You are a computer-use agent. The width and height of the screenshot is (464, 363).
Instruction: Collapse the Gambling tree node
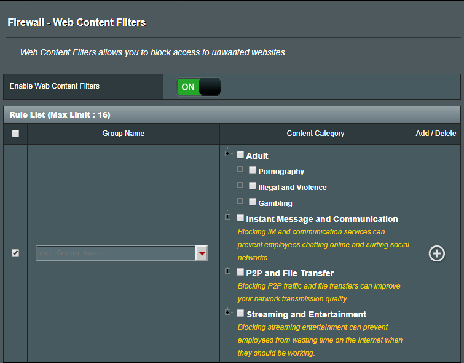(x=240, y=201)
